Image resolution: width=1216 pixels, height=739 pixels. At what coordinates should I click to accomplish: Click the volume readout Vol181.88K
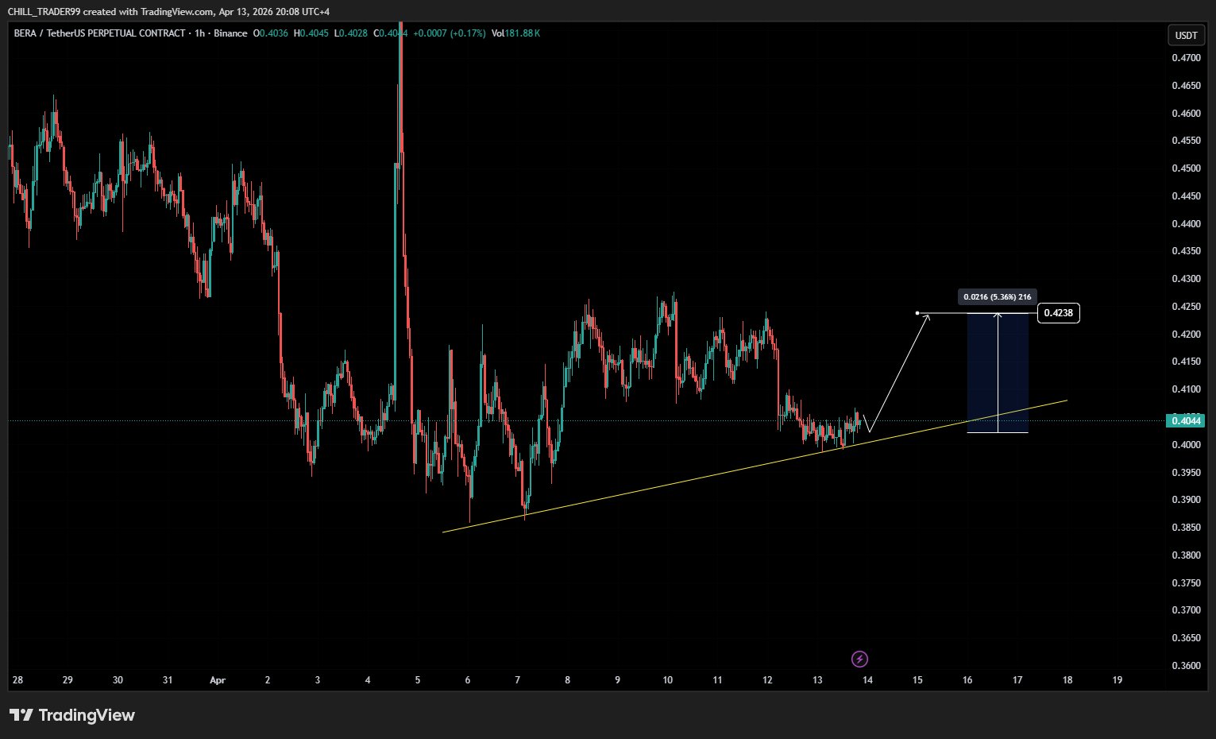[515, 33]
